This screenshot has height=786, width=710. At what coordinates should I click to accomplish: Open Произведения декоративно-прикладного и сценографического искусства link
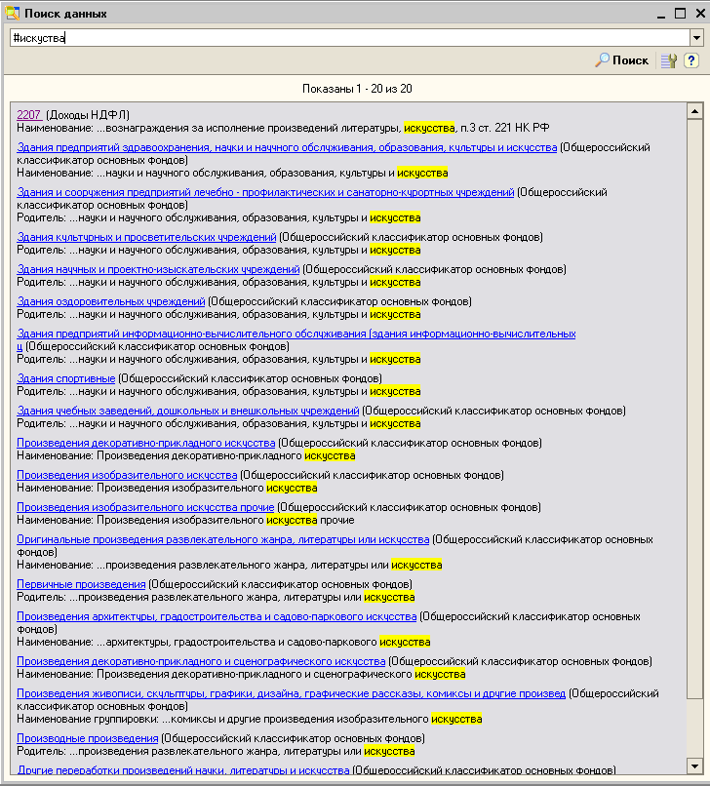(x=201, y=661)
